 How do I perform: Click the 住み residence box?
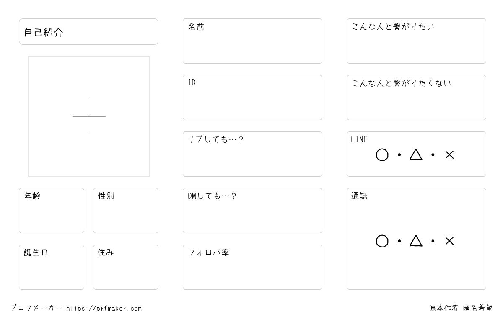(x=126, y=267)
